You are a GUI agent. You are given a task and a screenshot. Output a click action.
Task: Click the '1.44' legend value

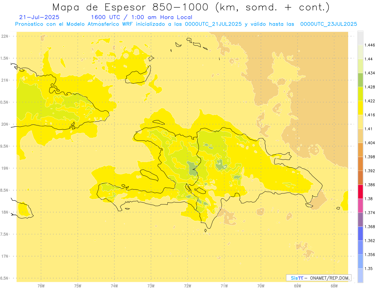click(x=369, y=59)
